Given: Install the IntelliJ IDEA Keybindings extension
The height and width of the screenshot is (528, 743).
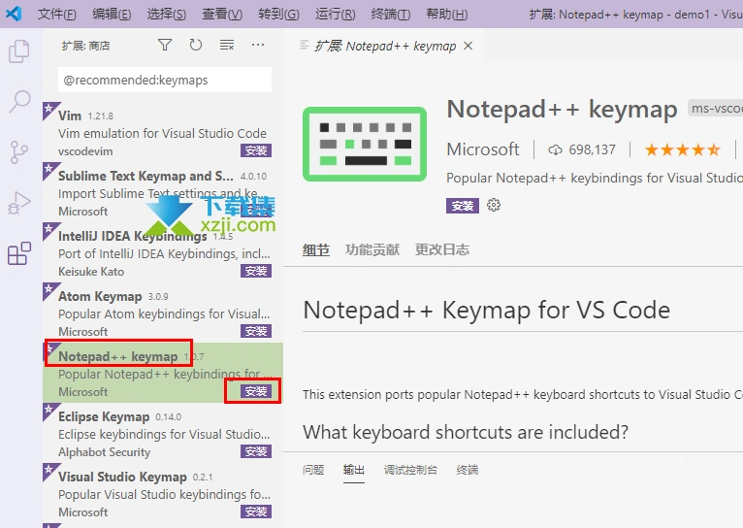Looking at the screenshot, I should click(x=256, y=271).
